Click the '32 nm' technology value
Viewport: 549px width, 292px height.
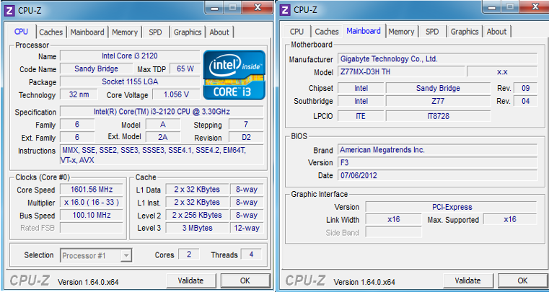point(79,94)
